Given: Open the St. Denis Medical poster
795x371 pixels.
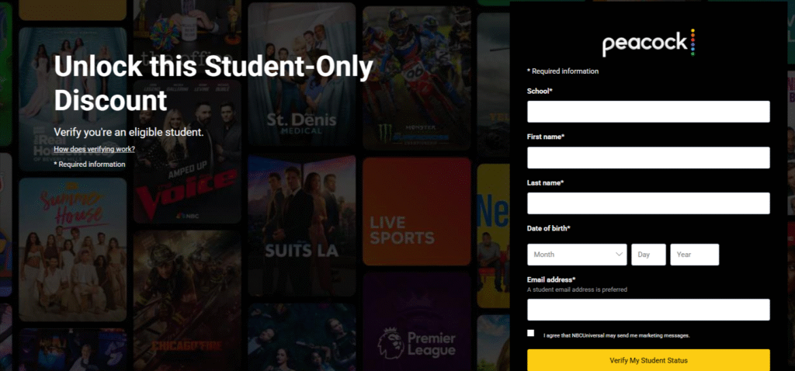Looking at the screenshot, I should (x=302, y=75).
